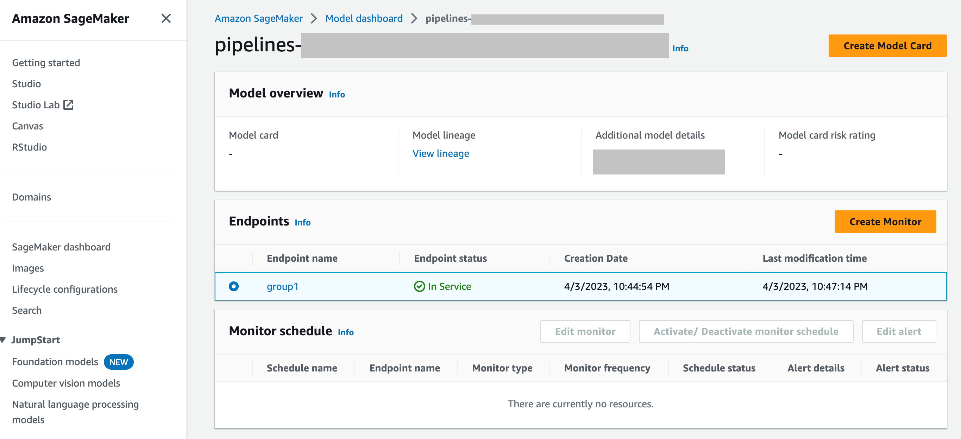Click the Create Monitor button
Screen dimensions: 961x439
tap(884, 221)
